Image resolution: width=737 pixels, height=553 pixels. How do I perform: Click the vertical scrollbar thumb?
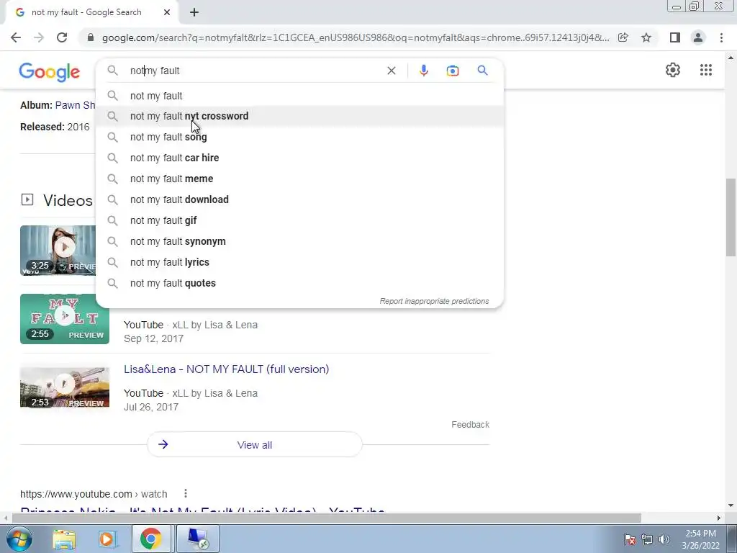coord(731,217)
